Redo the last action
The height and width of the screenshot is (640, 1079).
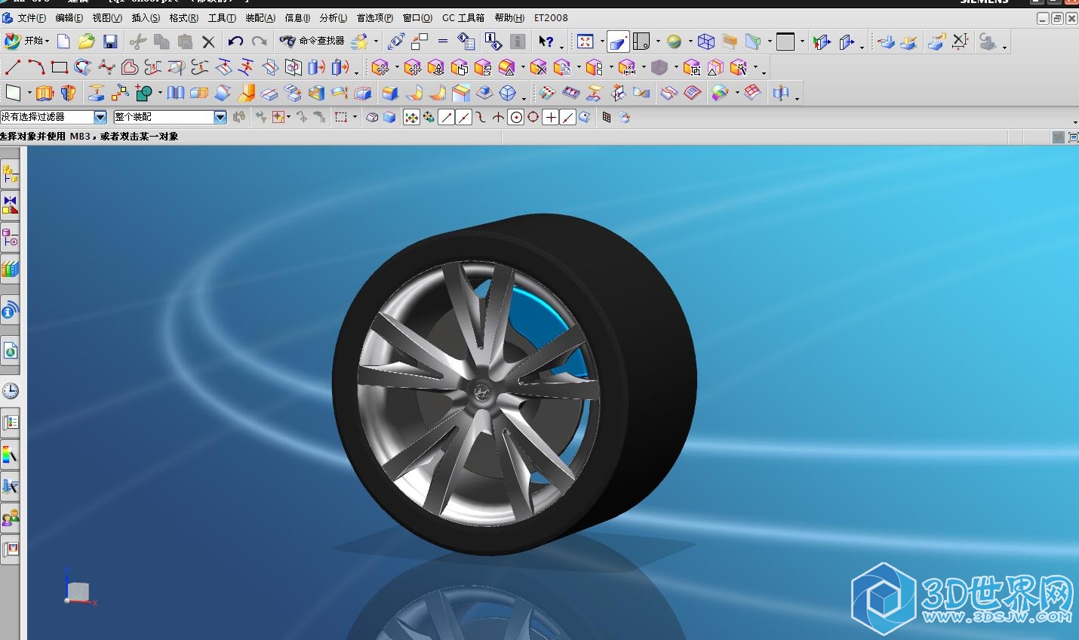(259, 42)
